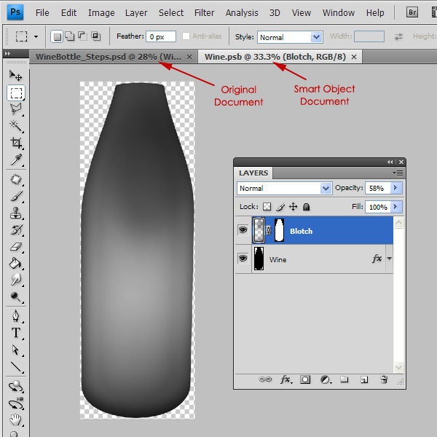Expand the collapsed toolbox double arrows
Image resolution: width=437 pixels, height=437 pixels.
click(x=7, y=53)
